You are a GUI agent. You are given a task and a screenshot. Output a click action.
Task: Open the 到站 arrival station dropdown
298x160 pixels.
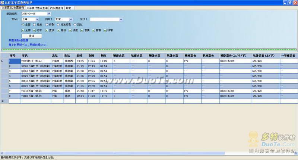click(x=70, y=19)
